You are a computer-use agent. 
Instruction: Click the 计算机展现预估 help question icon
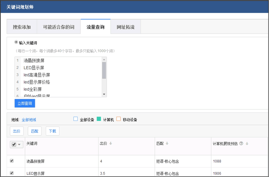tap(241, 144)
